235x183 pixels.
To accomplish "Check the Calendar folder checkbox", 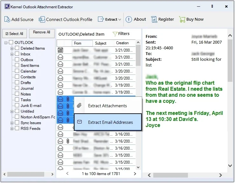I will [17, 71].
